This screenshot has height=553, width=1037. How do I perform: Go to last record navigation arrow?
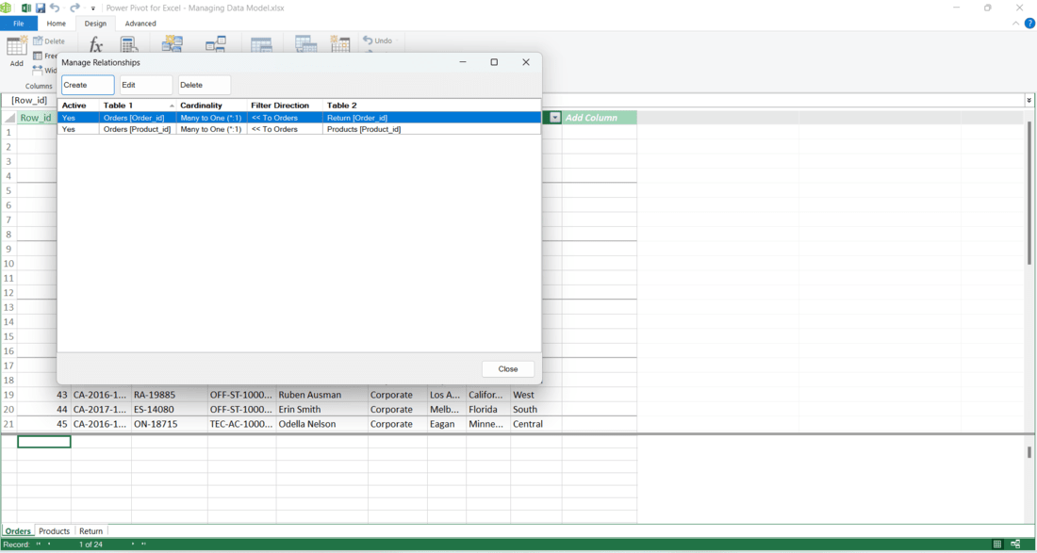coord(143,545)
